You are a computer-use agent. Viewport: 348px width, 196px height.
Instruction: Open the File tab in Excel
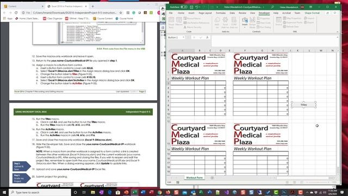(171, 13)
